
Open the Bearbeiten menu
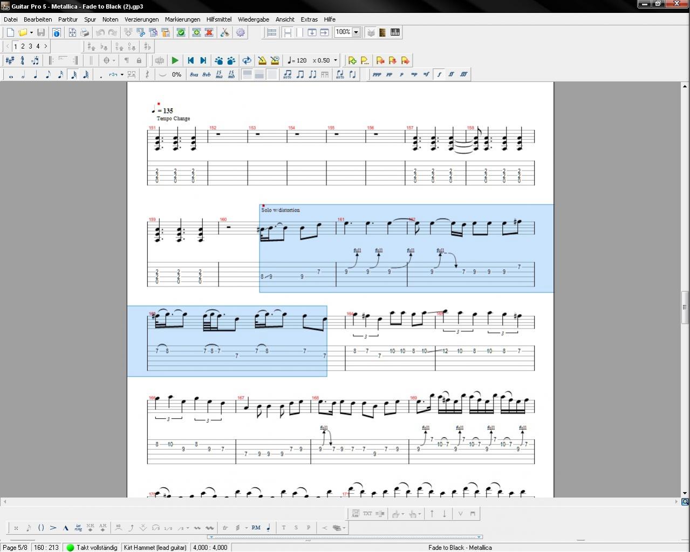[x=38, y=19]
